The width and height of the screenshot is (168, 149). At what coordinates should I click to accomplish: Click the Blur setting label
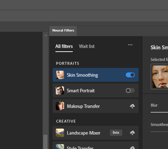(x=154, y=105)
